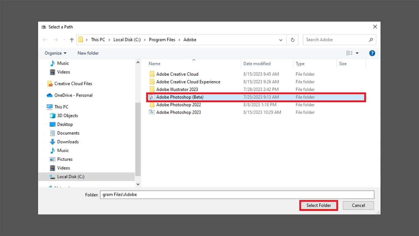Select Local Disk (C:) in the breadcrumb

tap(127, 40)
